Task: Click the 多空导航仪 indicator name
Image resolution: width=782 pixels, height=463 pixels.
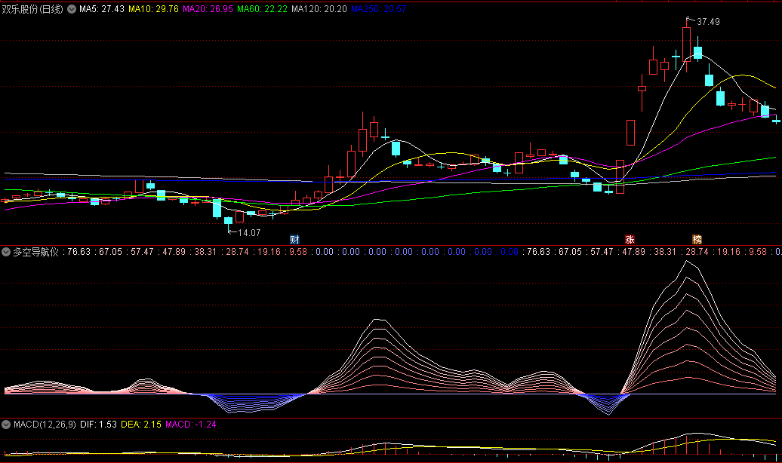Action: coord(35,252)
